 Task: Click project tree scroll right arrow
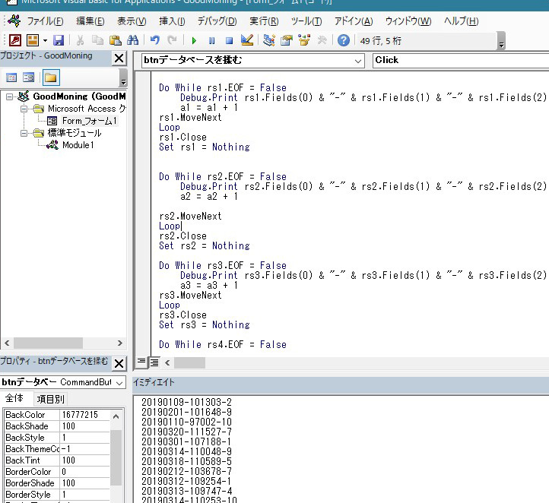coord(119,343)
